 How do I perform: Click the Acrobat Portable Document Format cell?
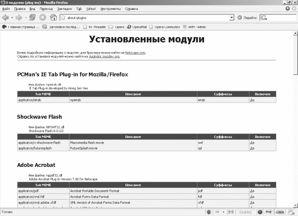133,191
